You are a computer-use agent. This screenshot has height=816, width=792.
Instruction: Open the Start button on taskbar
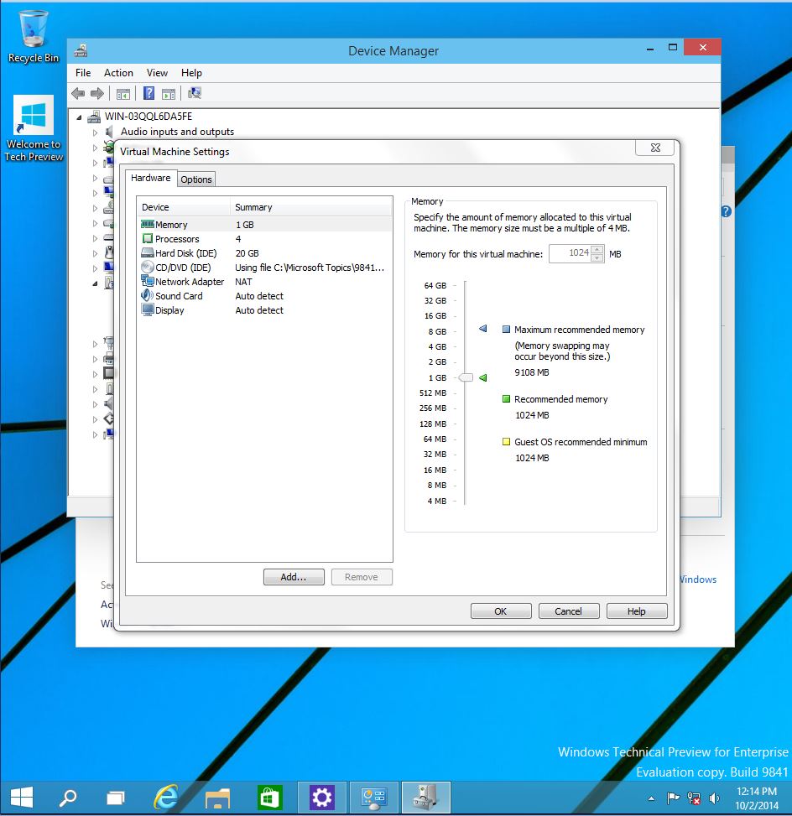pos(21,798)
